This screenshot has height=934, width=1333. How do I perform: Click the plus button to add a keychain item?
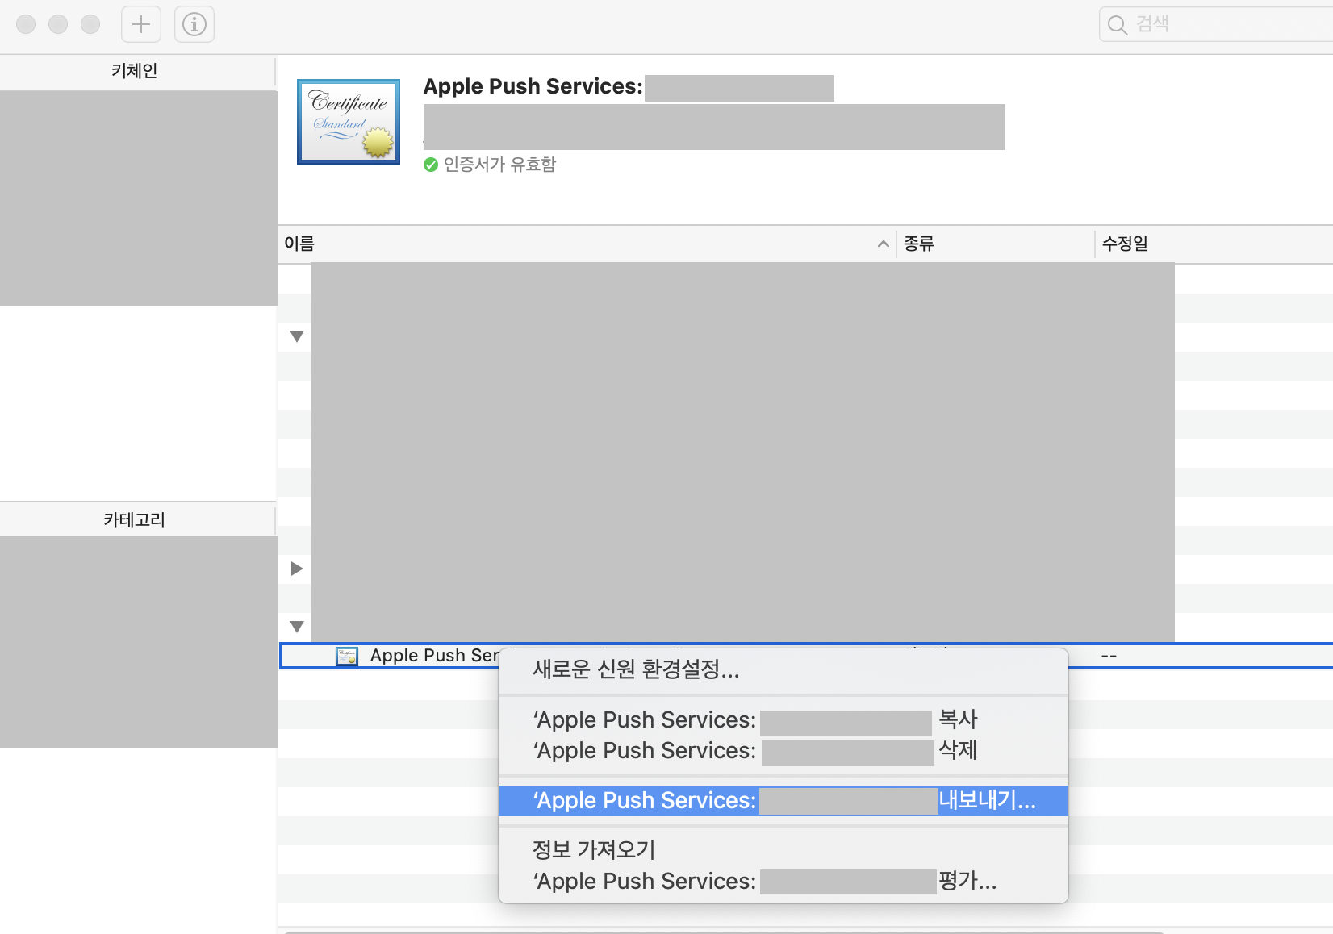point(141,24)
